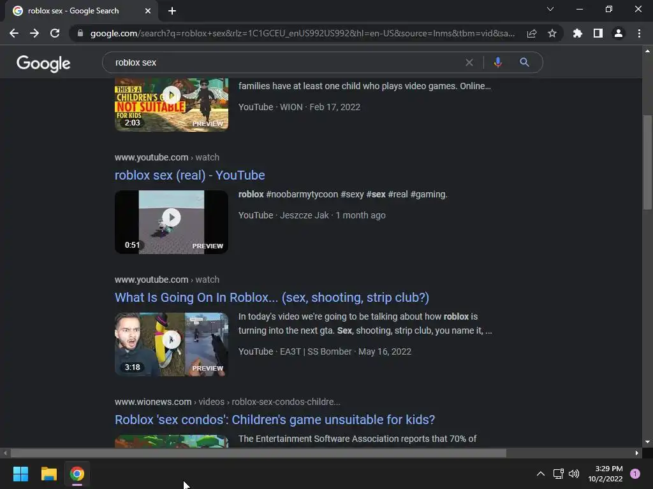Click the horizontal scrollbar thumb
Viewport: 653px width, 489px height.
click(258, 453)
